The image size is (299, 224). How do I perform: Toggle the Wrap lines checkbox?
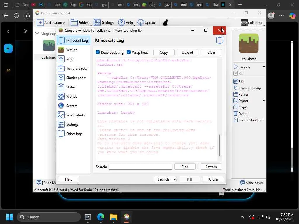click(x=129, y=52)
